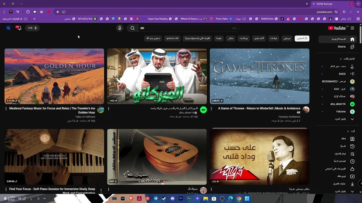Image resolution: width=362 pixels, height=203 pixels.
Task: Open Telegram from the taskbar
Action: (156, 198)
